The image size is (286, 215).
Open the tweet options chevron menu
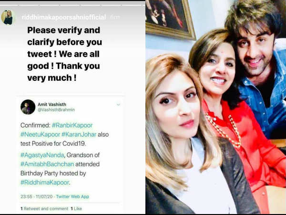pos(118,105)
